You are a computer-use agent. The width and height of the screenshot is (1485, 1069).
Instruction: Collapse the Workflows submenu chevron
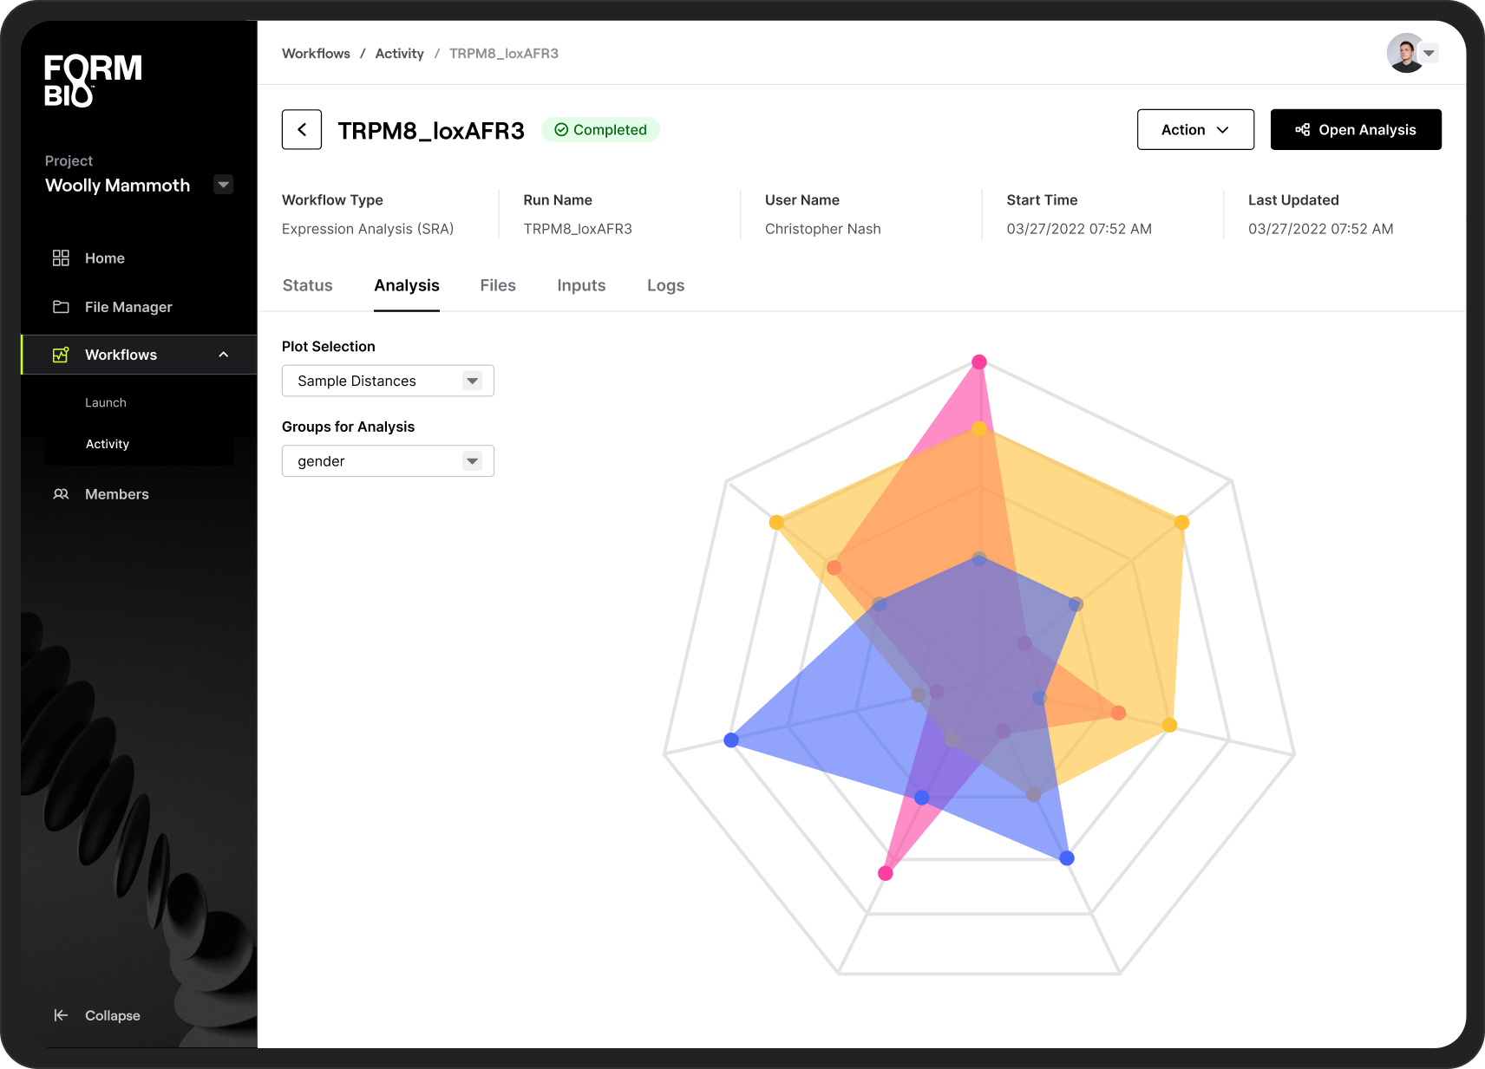pos(223,355)
